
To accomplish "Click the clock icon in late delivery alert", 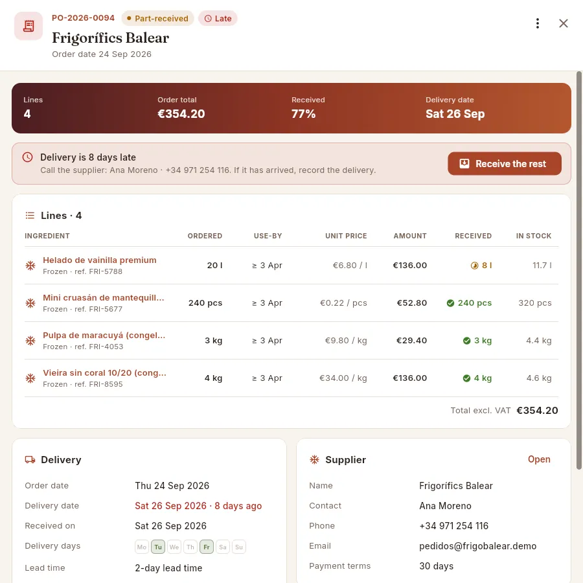I will pos(27,157).
